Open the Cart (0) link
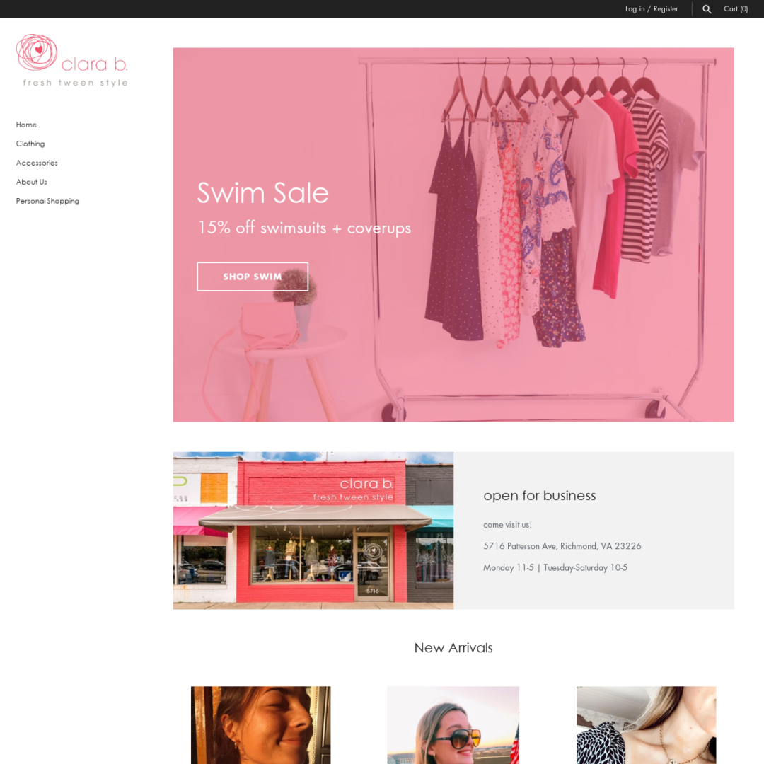The image size is (764, 764). 736,8
